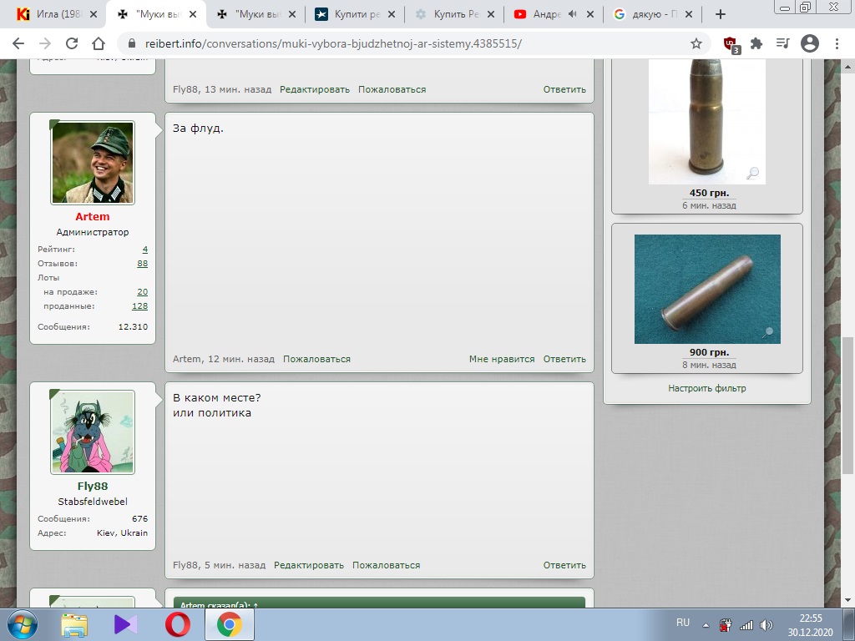Edit the Fly88 post from 5 мин. назад
This screenshot has height=641, width=855.
[309, 565]
